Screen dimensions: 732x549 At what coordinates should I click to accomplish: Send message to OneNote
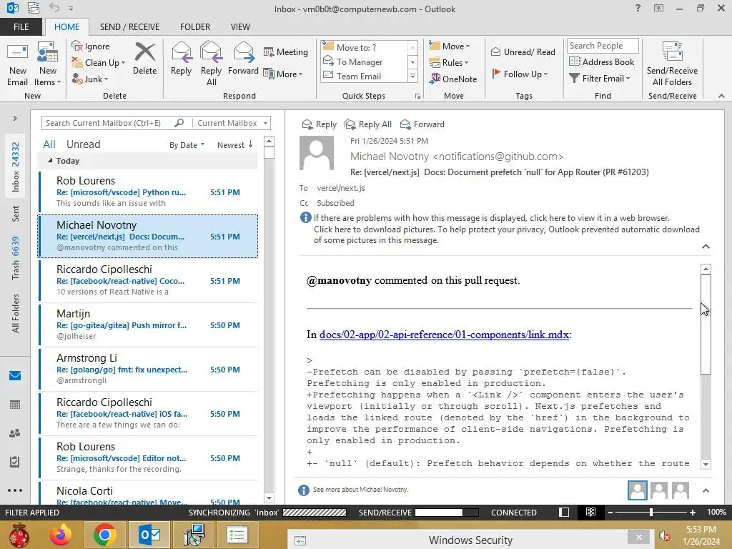(454, 79)
